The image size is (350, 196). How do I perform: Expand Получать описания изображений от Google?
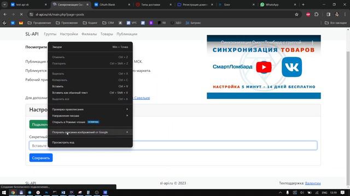(90, 132)
